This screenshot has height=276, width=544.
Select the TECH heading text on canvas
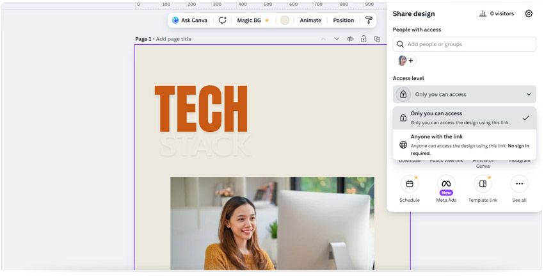pos(201,109)
